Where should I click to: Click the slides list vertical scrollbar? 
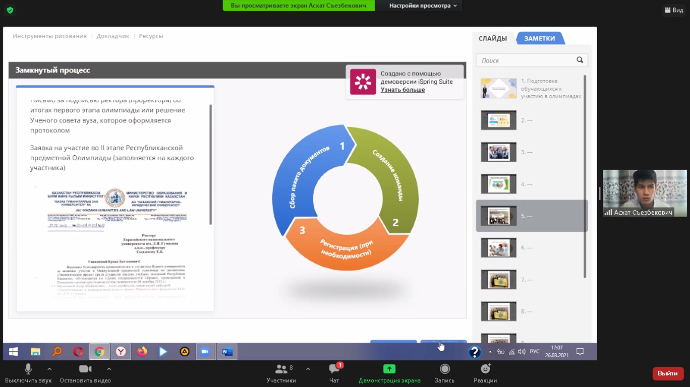585,176
